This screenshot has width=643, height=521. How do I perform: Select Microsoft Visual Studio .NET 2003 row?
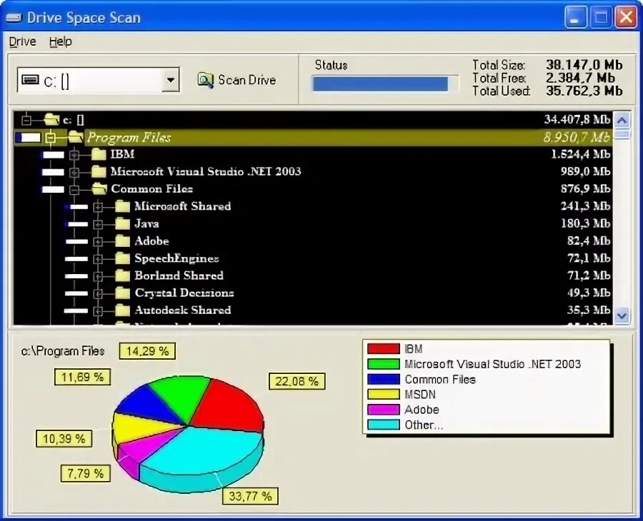(x=313, y=171)
